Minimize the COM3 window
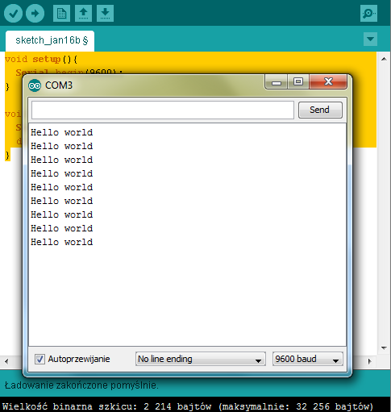The width and height of the screenshot is (391, 412). pos(277,82)
